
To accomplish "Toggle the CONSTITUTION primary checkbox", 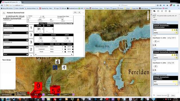I will click(x=27, y=33).
